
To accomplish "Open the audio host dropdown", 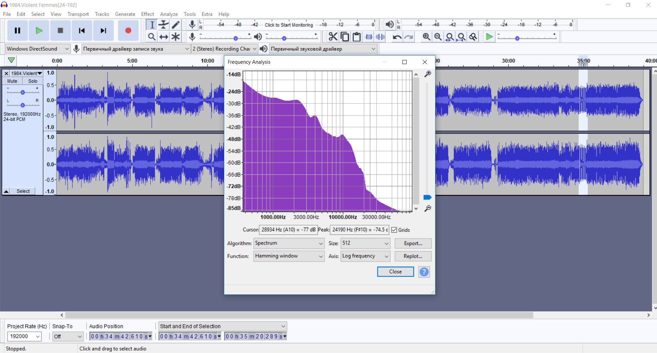I will [x=38, y=49].
